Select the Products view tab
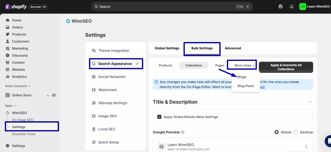Viewport: 331px width, 152px height. pos(165,66)
